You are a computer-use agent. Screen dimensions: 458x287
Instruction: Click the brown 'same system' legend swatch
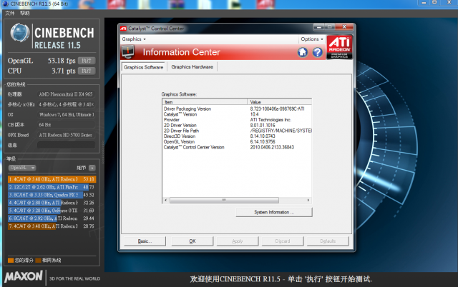pyautogui.click(x=38, y=260)
